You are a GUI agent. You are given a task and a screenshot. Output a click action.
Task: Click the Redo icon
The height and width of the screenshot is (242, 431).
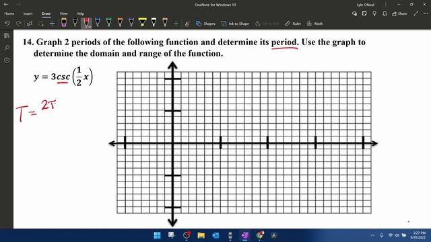pyautogui.click(x=18, y=24)
